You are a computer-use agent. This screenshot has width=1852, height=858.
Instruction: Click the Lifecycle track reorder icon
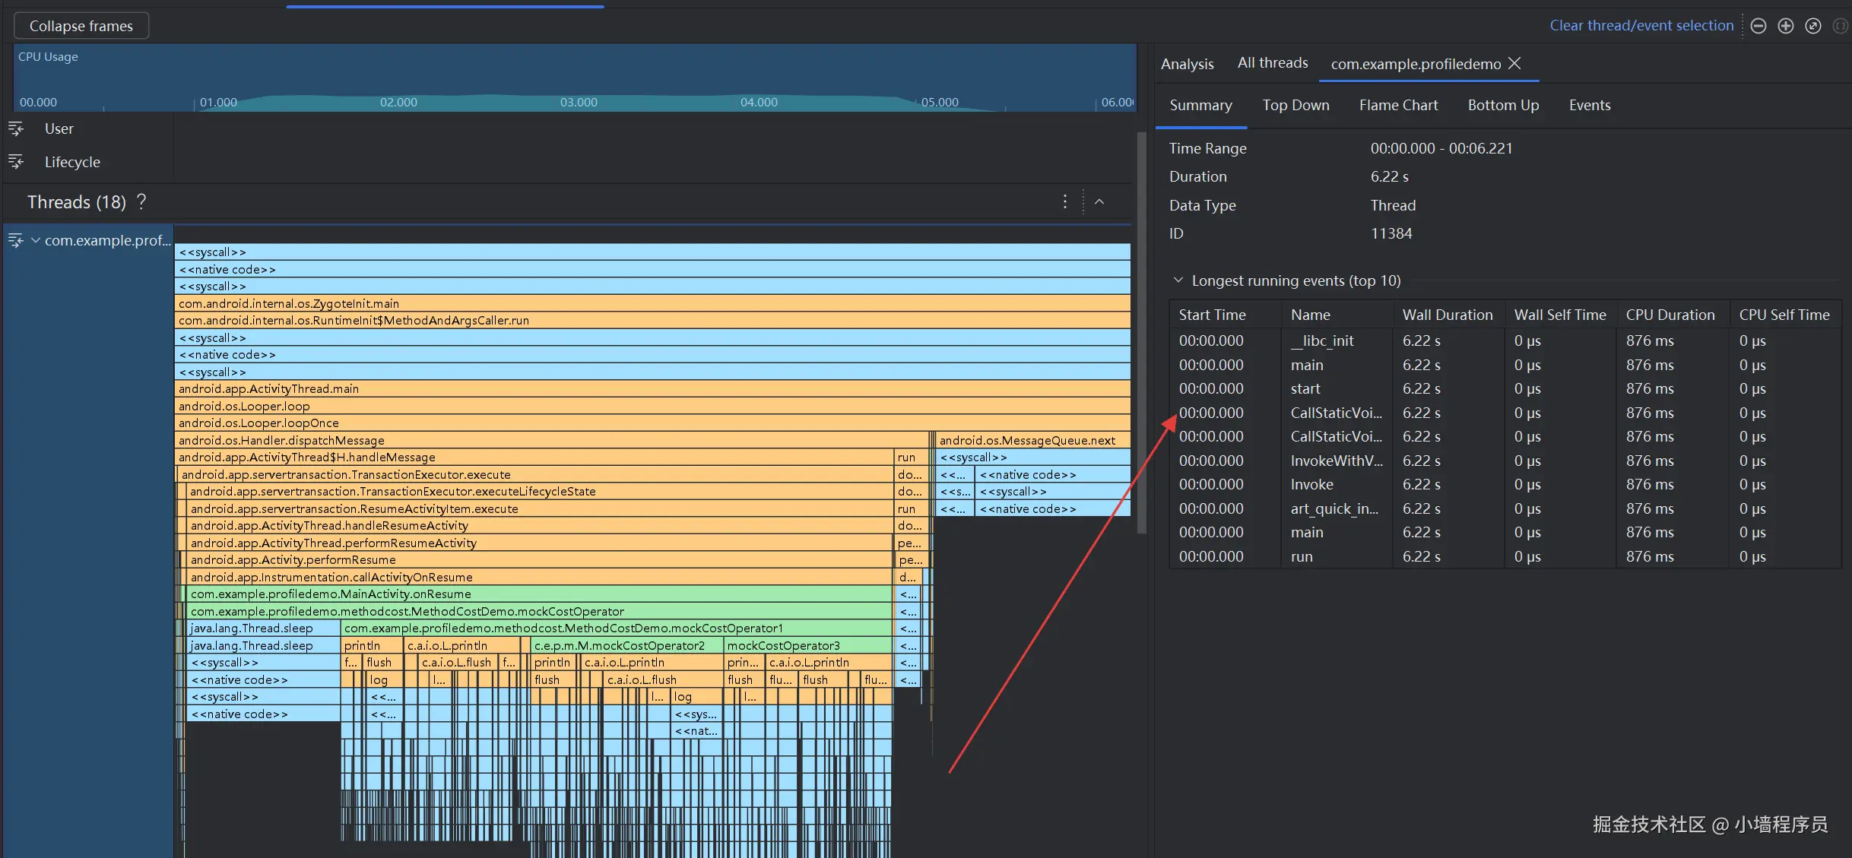point(16,162)
